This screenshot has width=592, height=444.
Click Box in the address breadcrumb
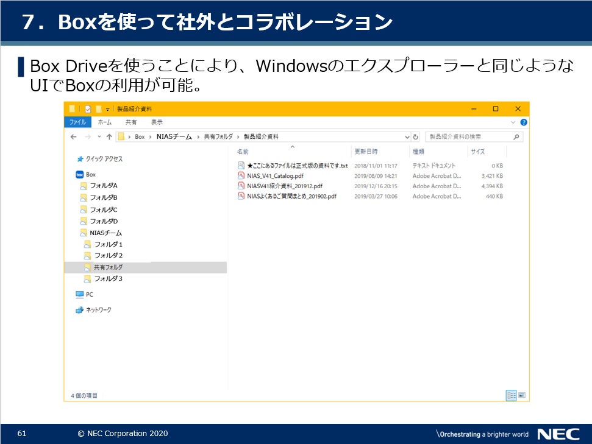[140, 136]
